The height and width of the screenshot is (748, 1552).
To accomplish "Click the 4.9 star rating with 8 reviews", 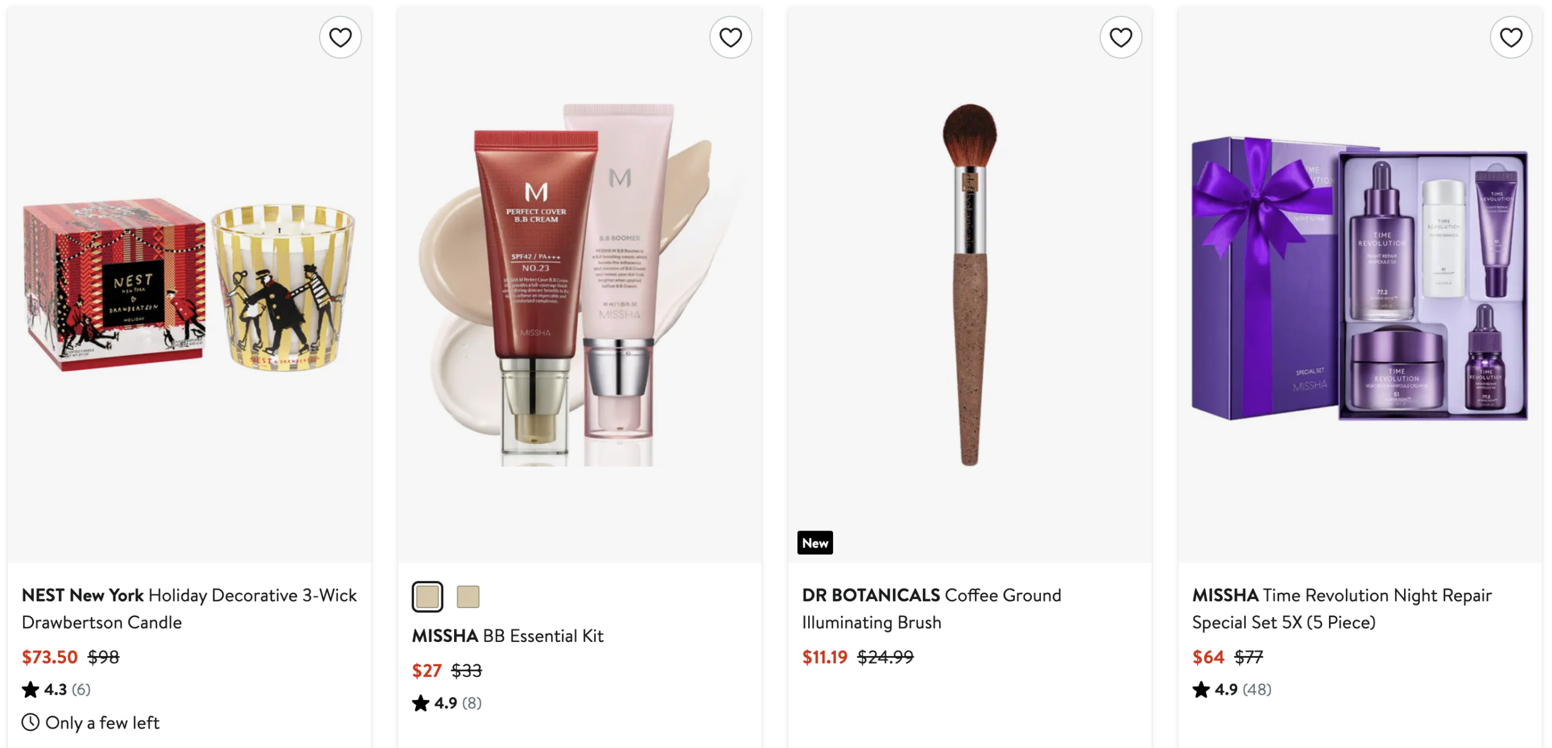I will (447, 703).
